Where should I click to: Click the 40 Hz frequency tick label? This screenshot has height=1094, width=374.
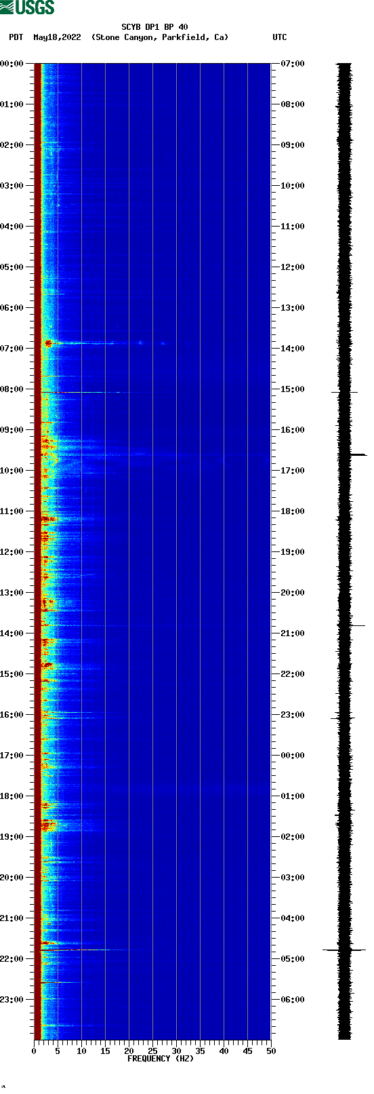224,1051
